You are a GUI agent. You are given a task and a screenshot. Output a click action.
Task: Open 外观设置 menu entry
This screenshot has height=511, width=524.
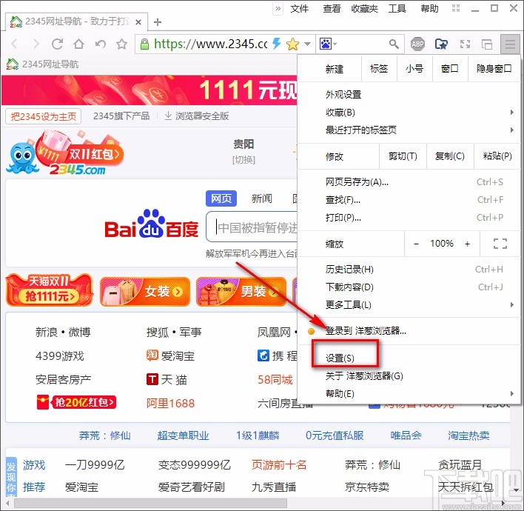coord(409,95)
